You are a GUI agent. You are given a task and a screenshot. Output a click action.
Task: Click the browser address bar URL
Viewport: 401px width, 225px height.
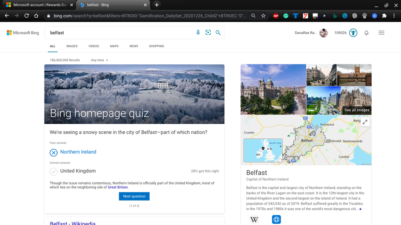(150, 16)
